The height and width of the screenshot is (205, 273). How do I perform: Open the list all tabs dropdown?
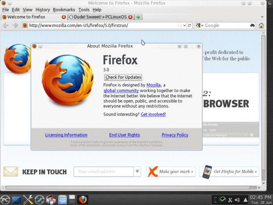coord(262,17)
